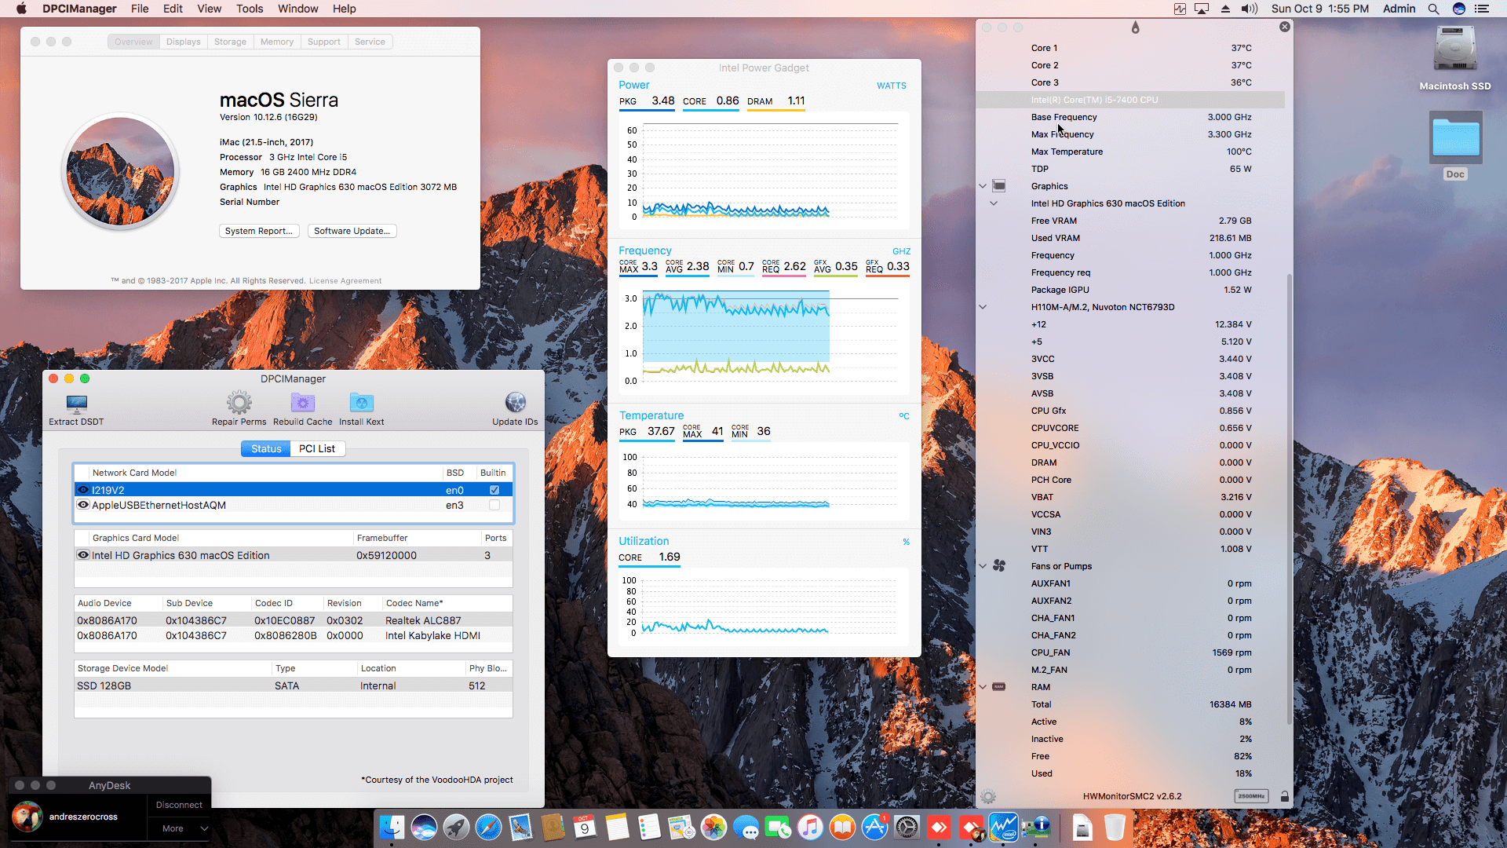Collapse the RAM group

983,687
